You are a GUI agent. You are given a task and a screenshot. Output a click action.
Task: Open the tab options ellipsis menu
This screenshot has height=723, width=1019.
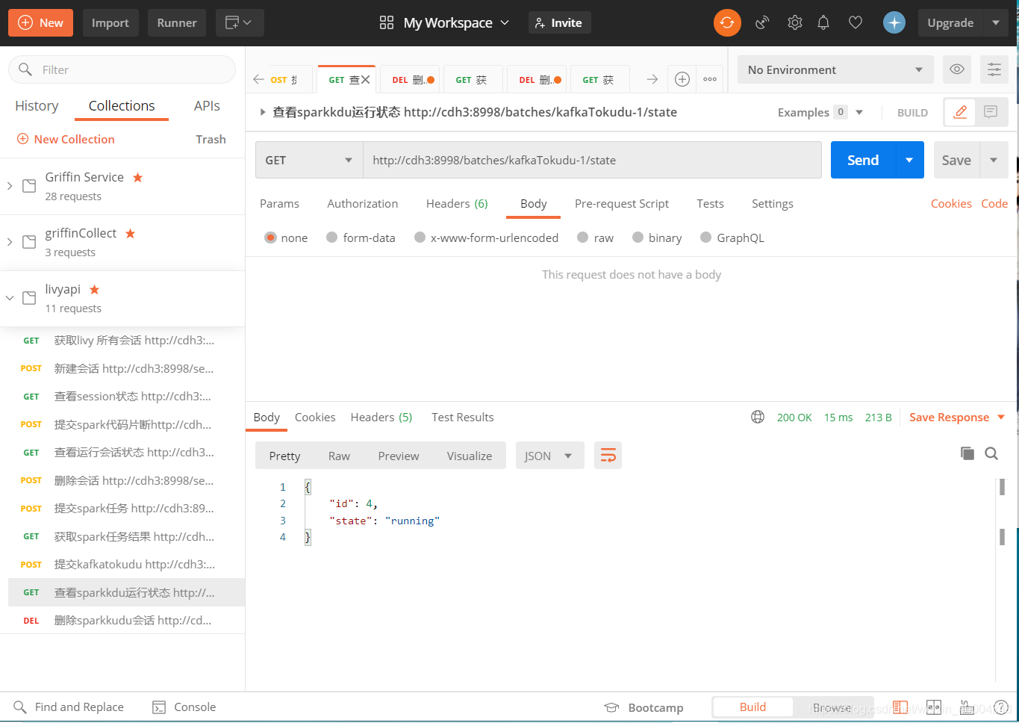[710, 79]
